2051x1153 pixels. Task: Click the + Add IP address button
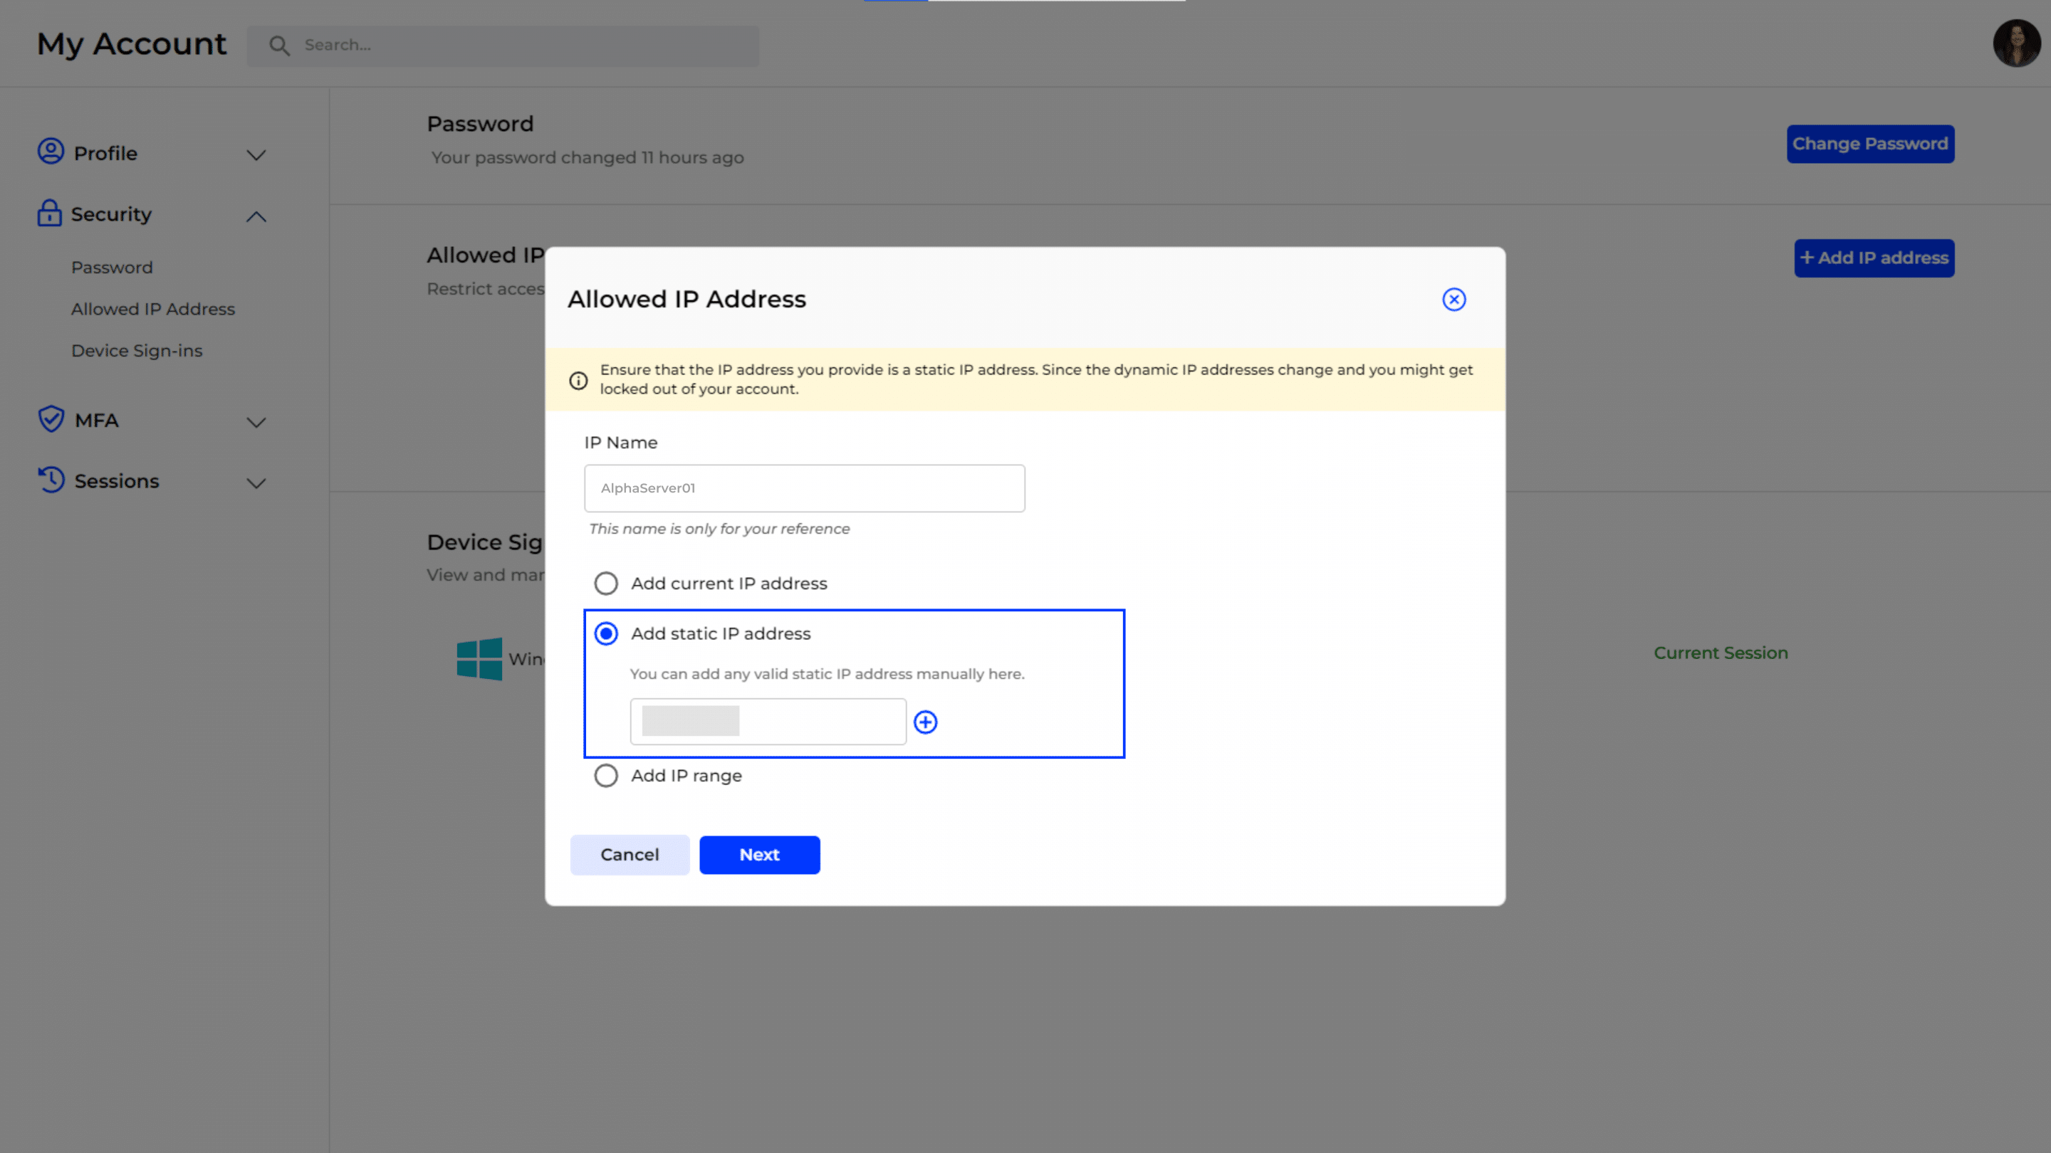point(1874,258)
